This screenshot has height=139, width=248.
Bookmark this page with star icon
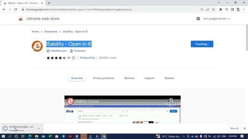pyautogui.click(x=214, y=9)
